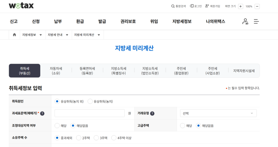Show help for 거래유형
This screenshot has width=278, height=147.
click(152, 114)
